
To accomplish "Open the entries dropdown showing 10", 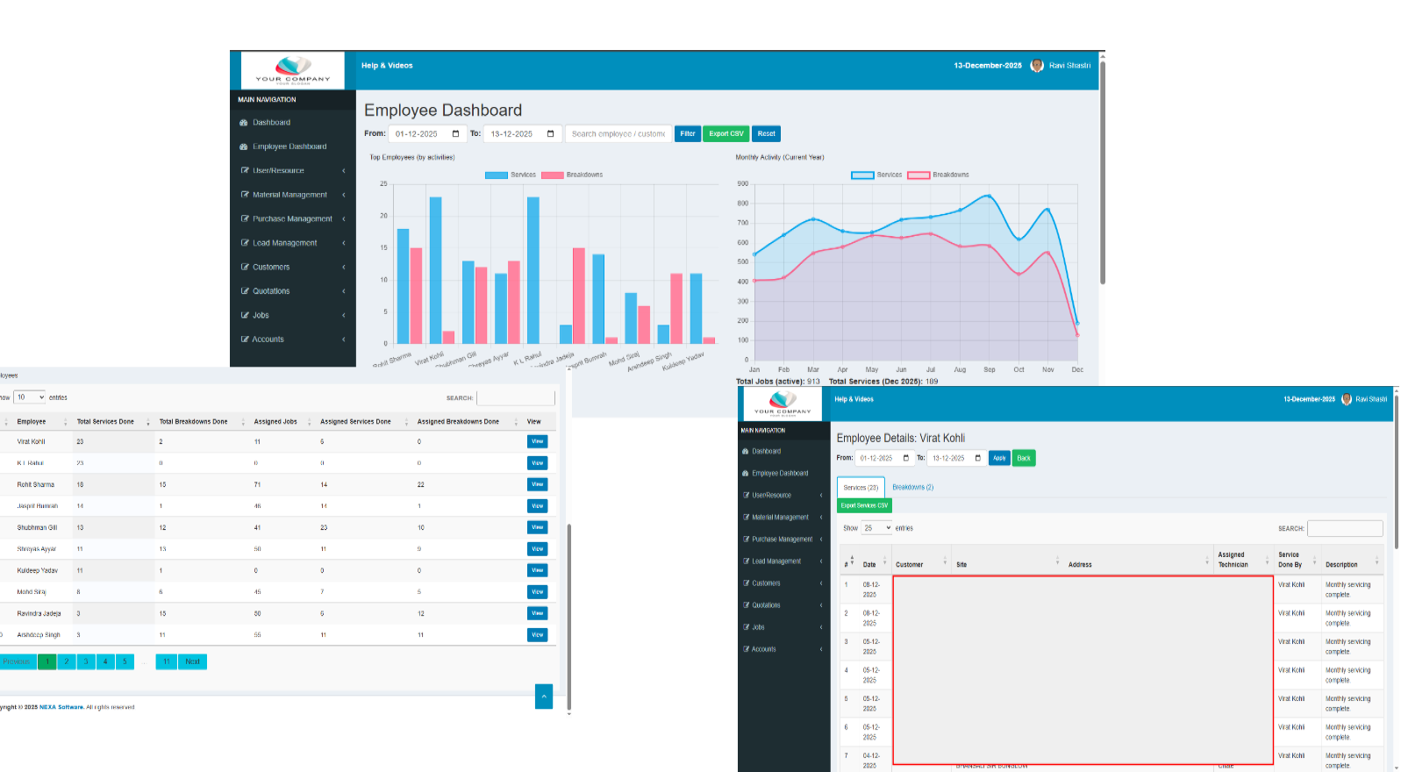I will click(30, 397).
